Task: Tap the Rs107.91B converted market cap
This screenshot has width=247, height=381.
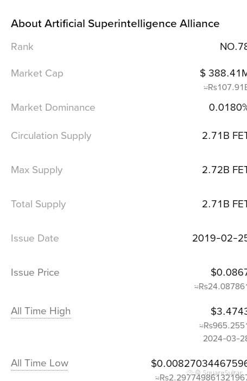Action: pyautogui.click(x=225, y=87)
